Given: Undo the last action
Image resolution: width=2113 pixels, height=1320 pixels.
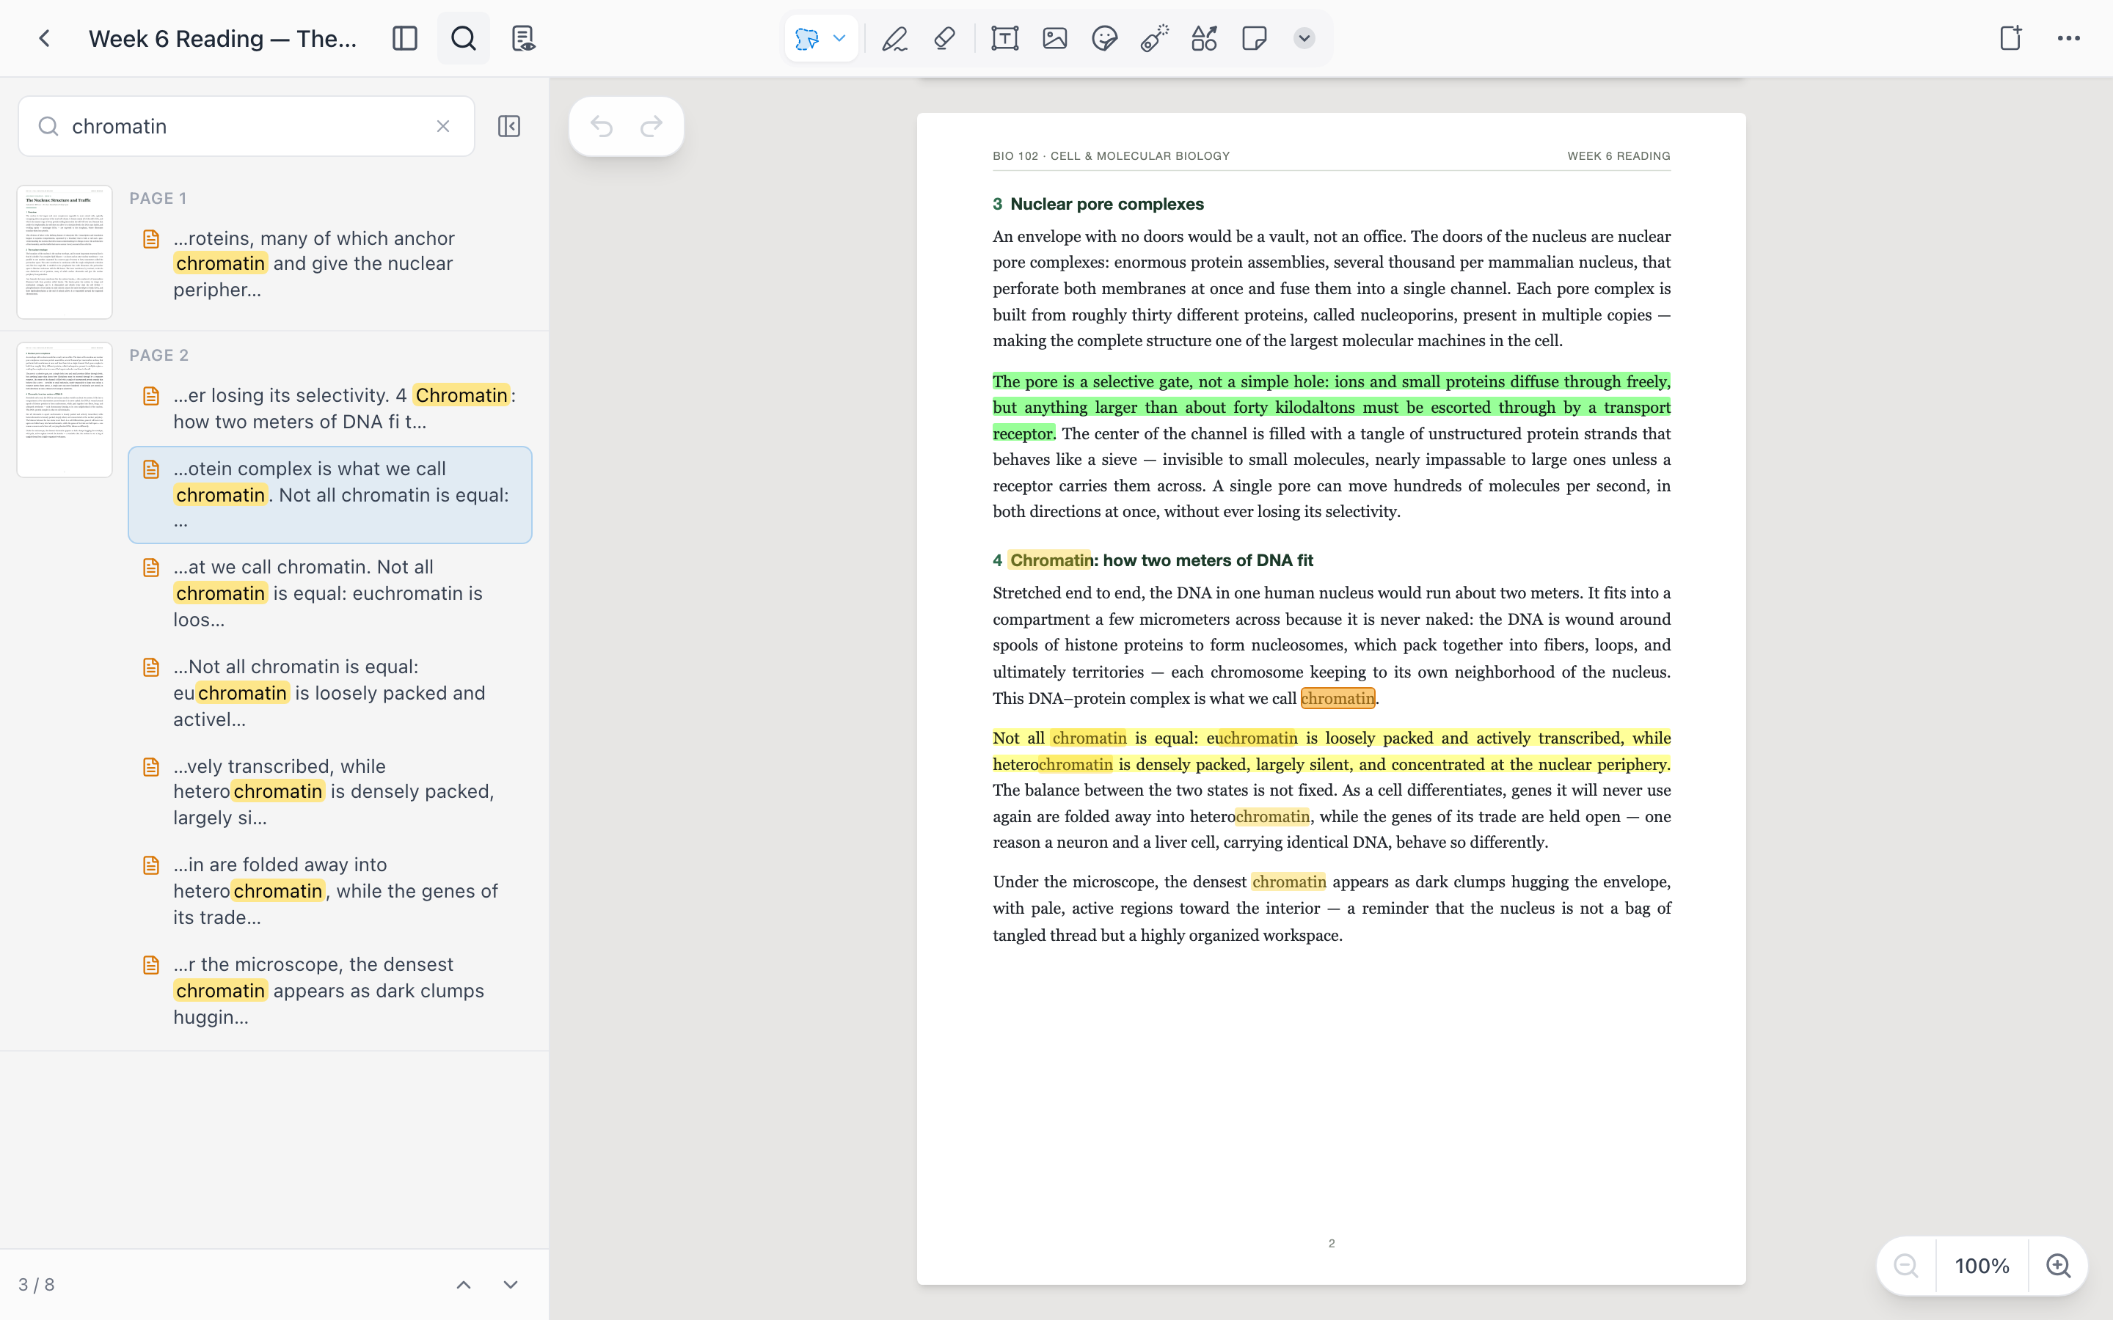Looking at the screenshot, I should pyautogui.click(x=602, y=127).
